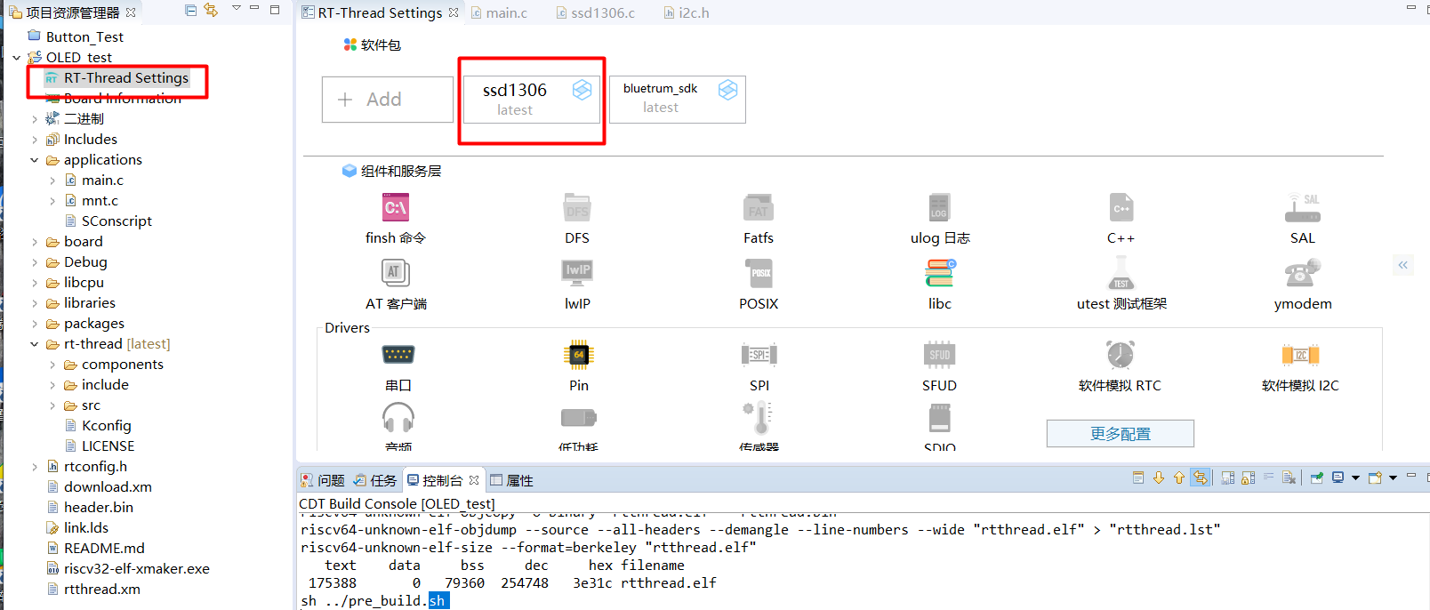The image size is (1430, 610).
Task: Close the RT-Thread Settings editor tab
Action: pyautogui.click(x=454, y=12)
